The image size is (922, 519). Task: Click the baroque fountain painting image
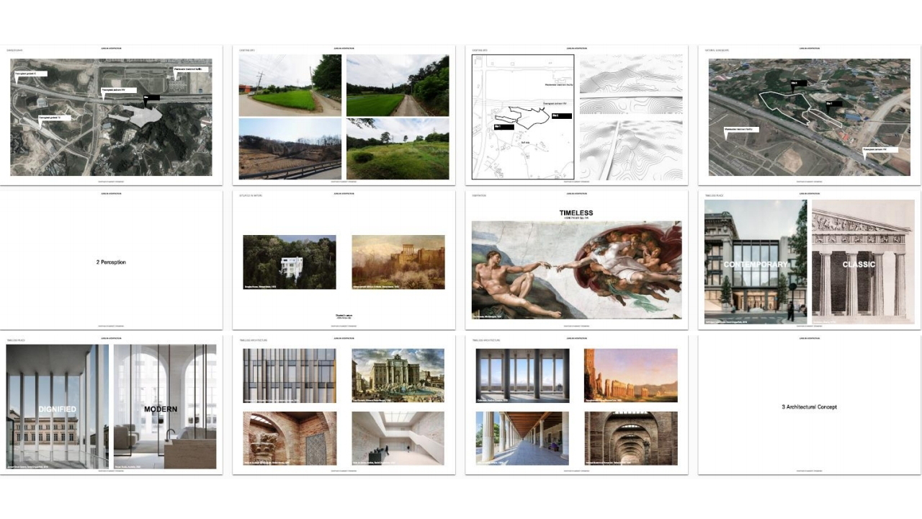[x=398, y=376]
